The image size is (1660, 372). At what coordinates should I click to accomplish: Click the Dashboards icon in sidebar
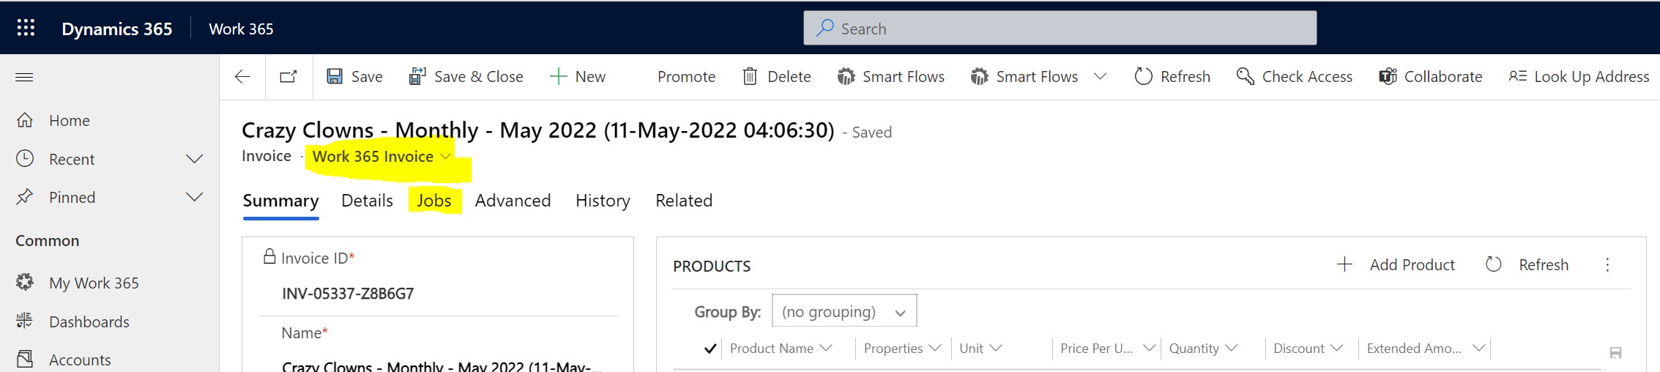25,321
